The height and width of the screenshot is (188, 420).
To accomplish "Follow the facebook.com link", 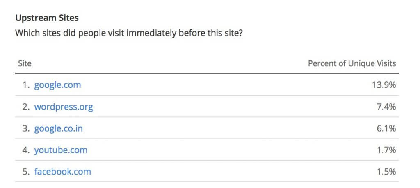I will tap(62, 172).
